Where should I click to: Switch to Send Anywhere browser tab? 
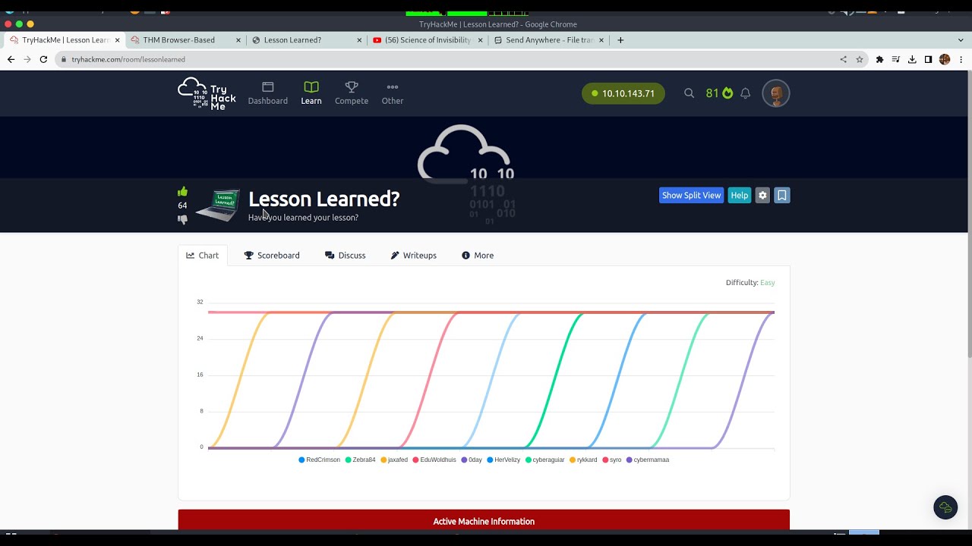coord(550,40)
